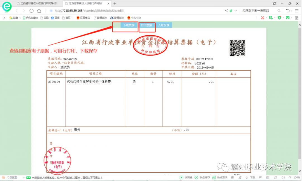The width and height of the screenshot is (302, 181).
Task: Expand the dropdown arrow in address bar
Action: (x=236, y=11)
